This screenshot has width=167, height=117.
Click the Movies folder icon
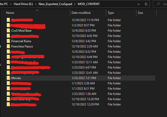point(8,78)
